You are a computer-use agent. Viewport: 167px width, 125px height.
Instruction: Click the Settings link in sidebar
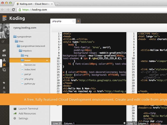23,118
